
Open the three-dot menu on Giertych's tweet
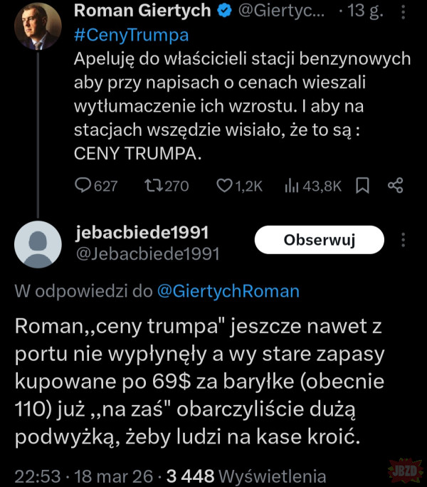tap(404, 11)
